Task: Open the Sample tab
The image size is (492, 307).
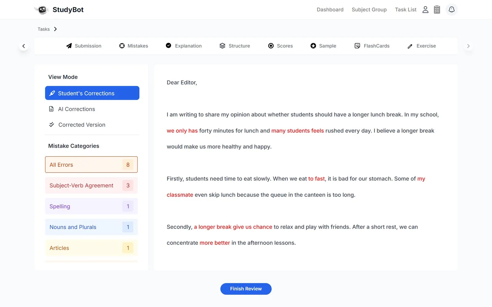Action: point(323,46)
